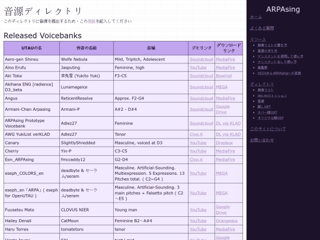Select the Wolfe Nebula author cell
Image resolution: width=320 pixels, height=240 pixels.
coord(87,59)
